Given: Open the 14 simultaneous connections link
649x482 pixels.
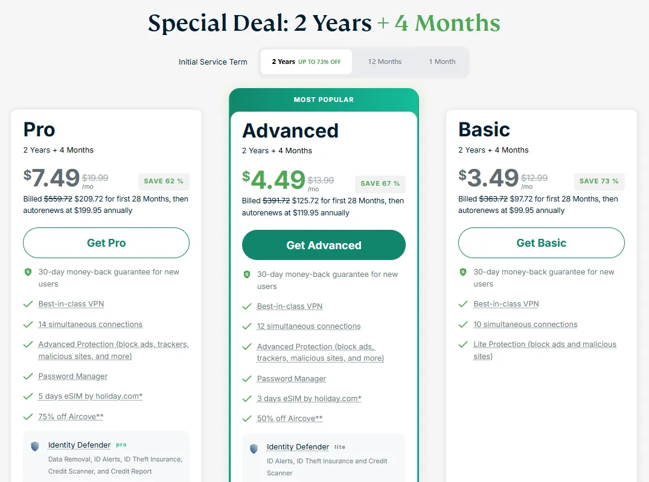Looking at the screenshot, I should [90, 325].
